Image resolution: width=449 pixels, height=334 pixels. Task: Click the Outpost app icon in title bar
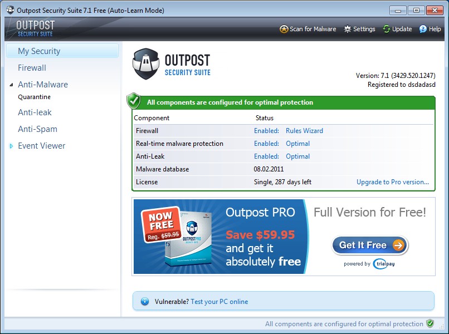pyautogui.click(x=11, y=11)
